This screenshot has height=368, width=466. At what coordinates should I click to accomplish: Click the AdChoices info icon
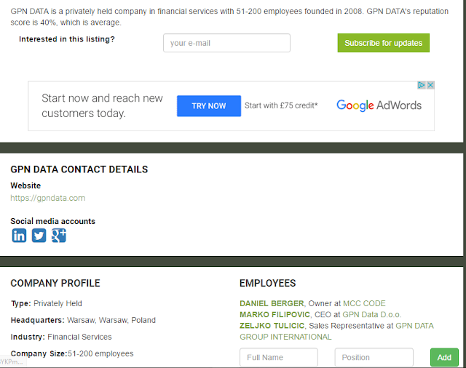tap(422, 85)
